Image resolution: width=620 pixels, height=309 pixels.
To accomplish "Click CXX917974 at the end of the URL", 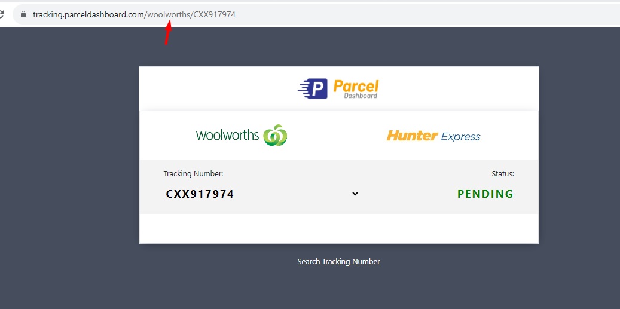I will click(215, 14).
